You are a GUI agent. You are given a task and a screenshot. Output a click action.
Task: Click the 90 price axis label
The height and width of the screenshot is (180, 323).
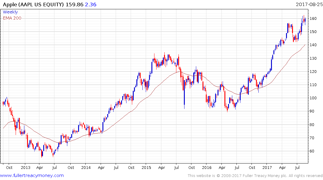312,111
